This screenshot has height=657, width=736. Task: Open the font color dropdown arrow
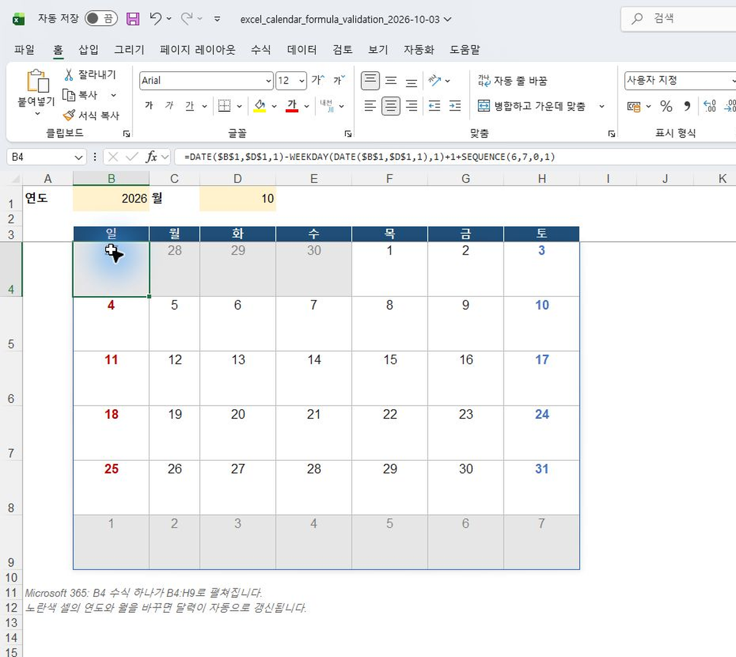(x=307, y=106)
